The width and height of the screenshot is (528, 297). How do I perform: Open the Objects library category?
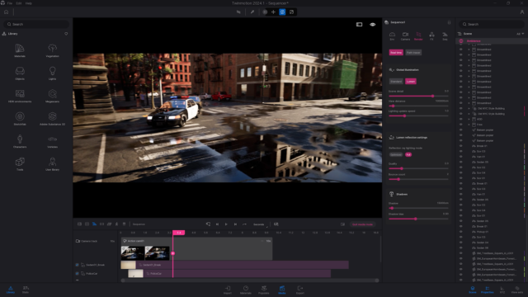pos(20,73)
